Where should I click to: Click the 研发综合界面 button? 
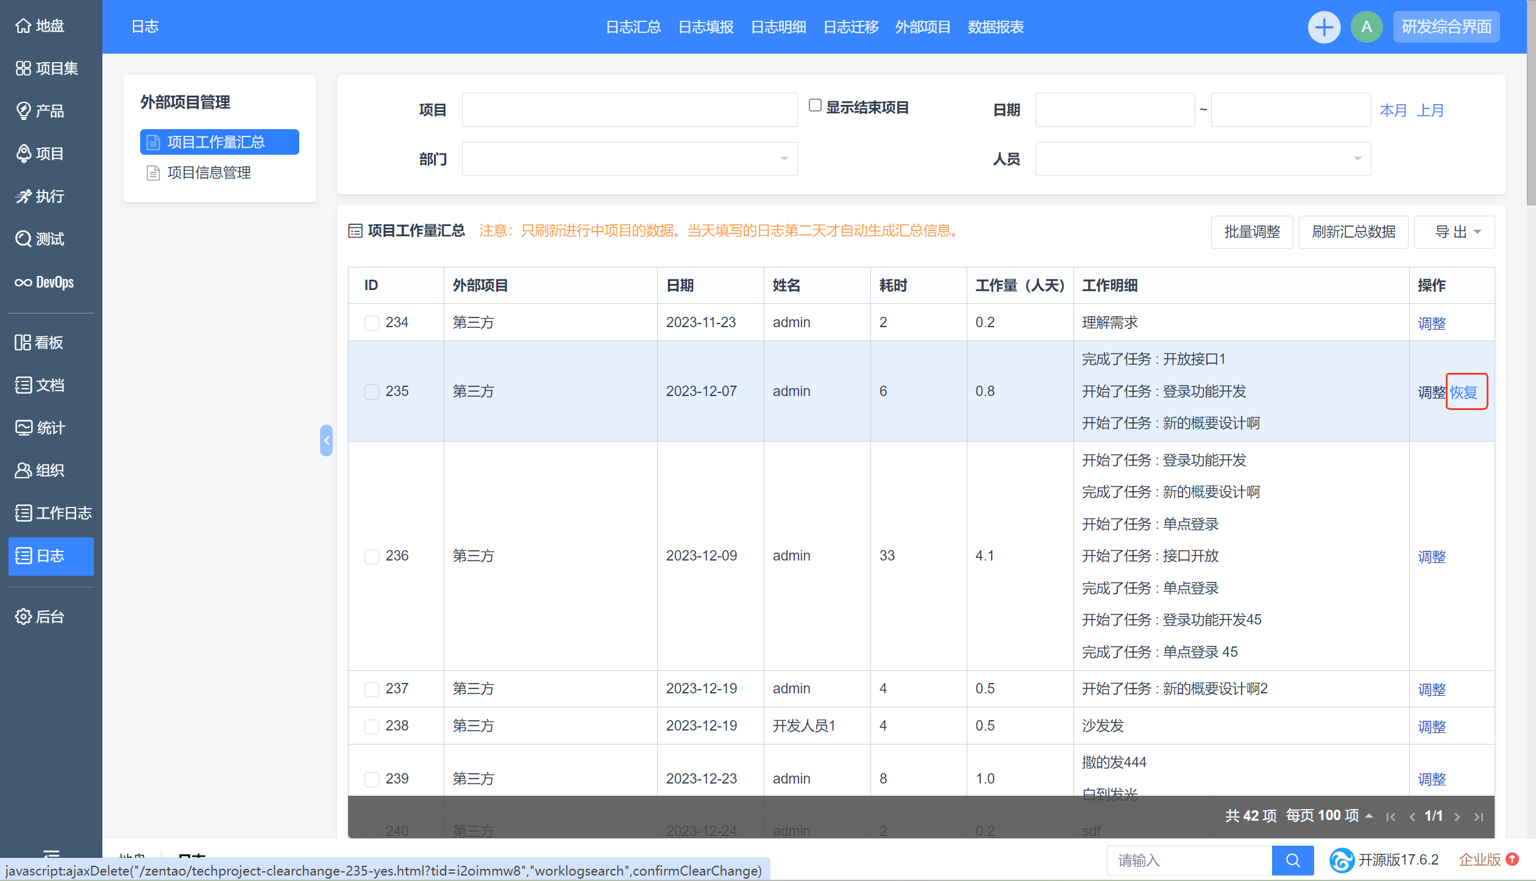pos(1446,27)
